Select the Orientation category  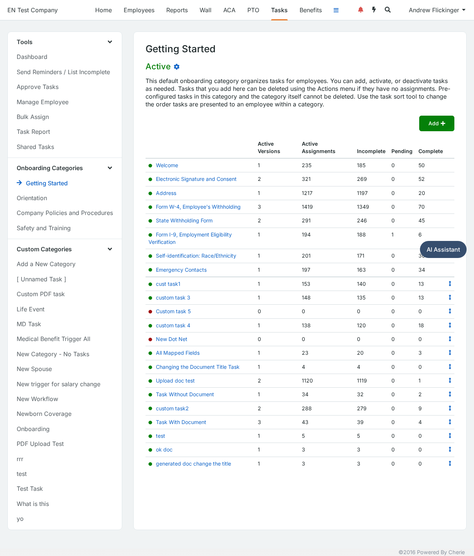tap(32, 198)
